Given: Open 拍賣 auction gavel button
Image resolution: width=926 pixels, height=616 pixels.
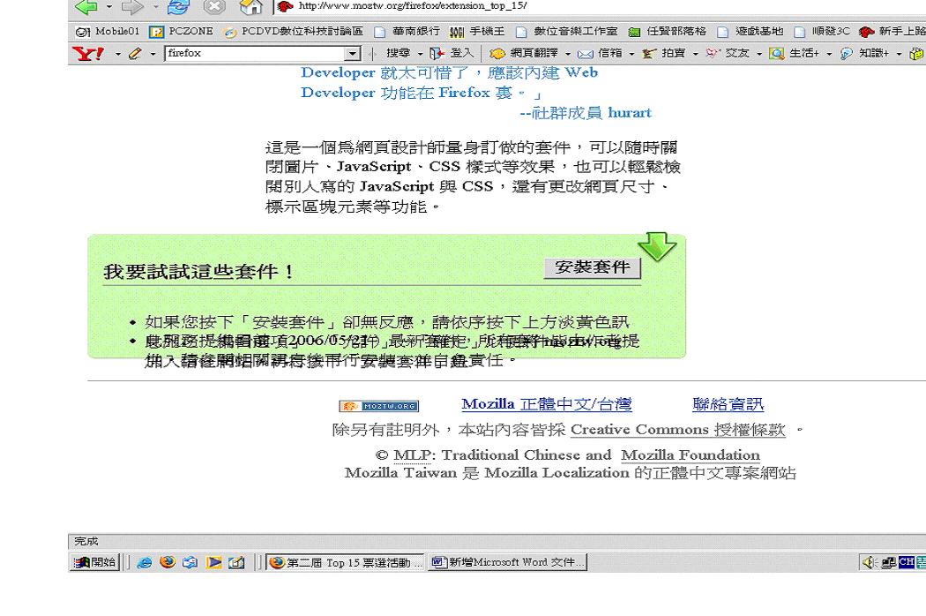Looking at the screenshot, I should click(x=664, y=53).
